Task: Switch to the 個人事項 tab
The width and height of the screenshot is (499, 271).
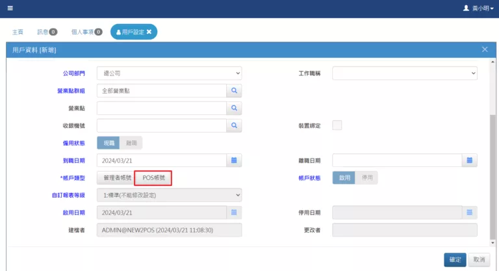Action: 86,31
